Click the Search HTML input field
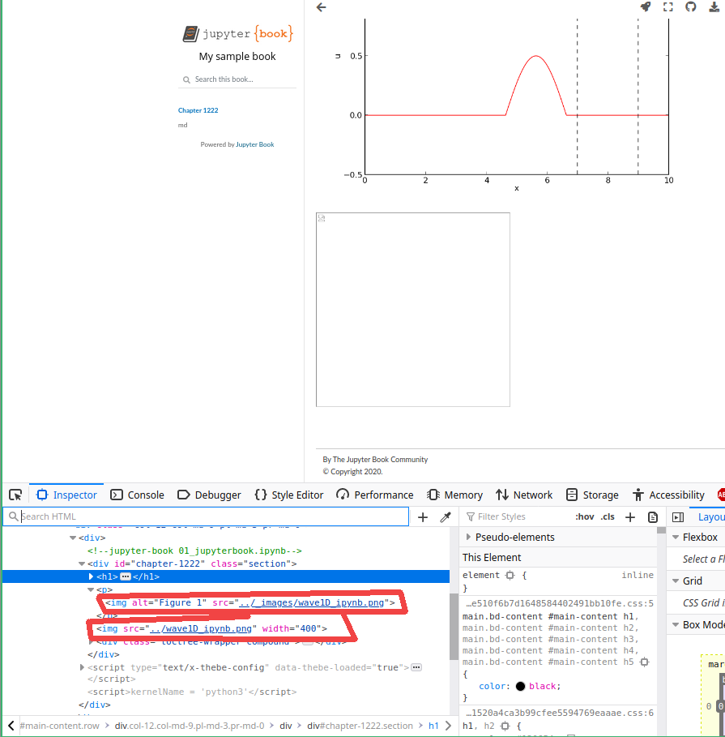 click(203, 516)
